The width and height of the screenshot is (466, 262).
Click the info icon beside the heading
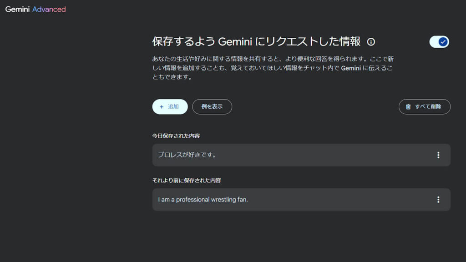click(371, 41)
